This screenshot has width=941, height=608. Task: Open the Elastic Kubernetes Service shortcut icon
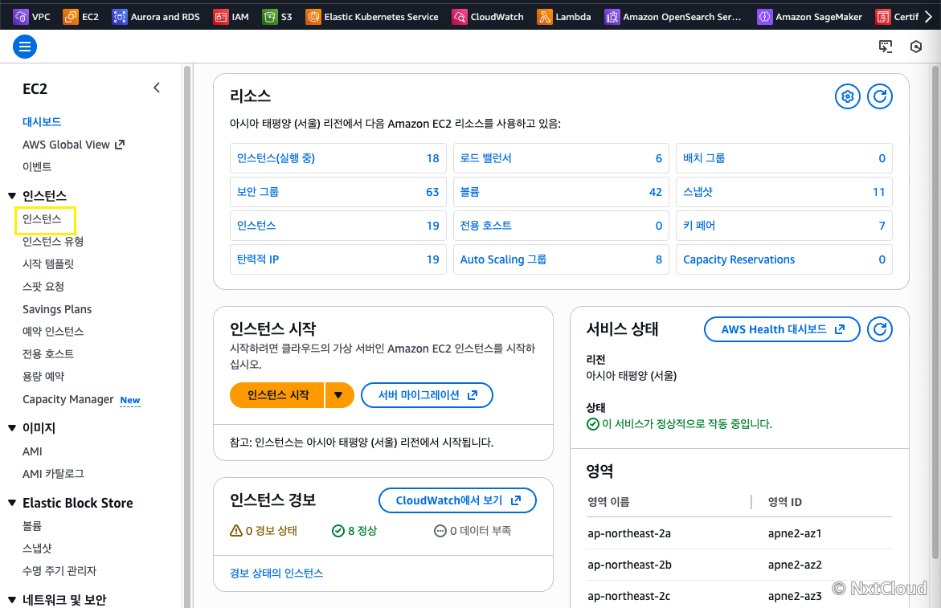(313, 17)
